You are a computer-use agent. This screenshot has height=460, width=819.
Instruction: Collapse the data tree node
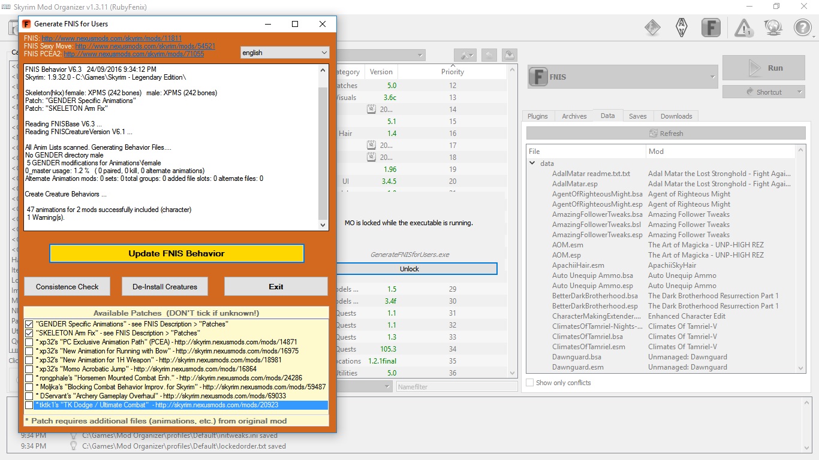coord(532,163)
